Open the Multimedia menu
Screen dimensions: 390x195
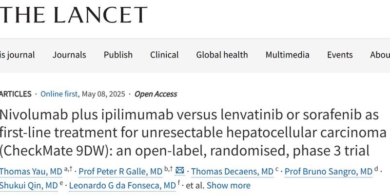(x=287, y=55)
